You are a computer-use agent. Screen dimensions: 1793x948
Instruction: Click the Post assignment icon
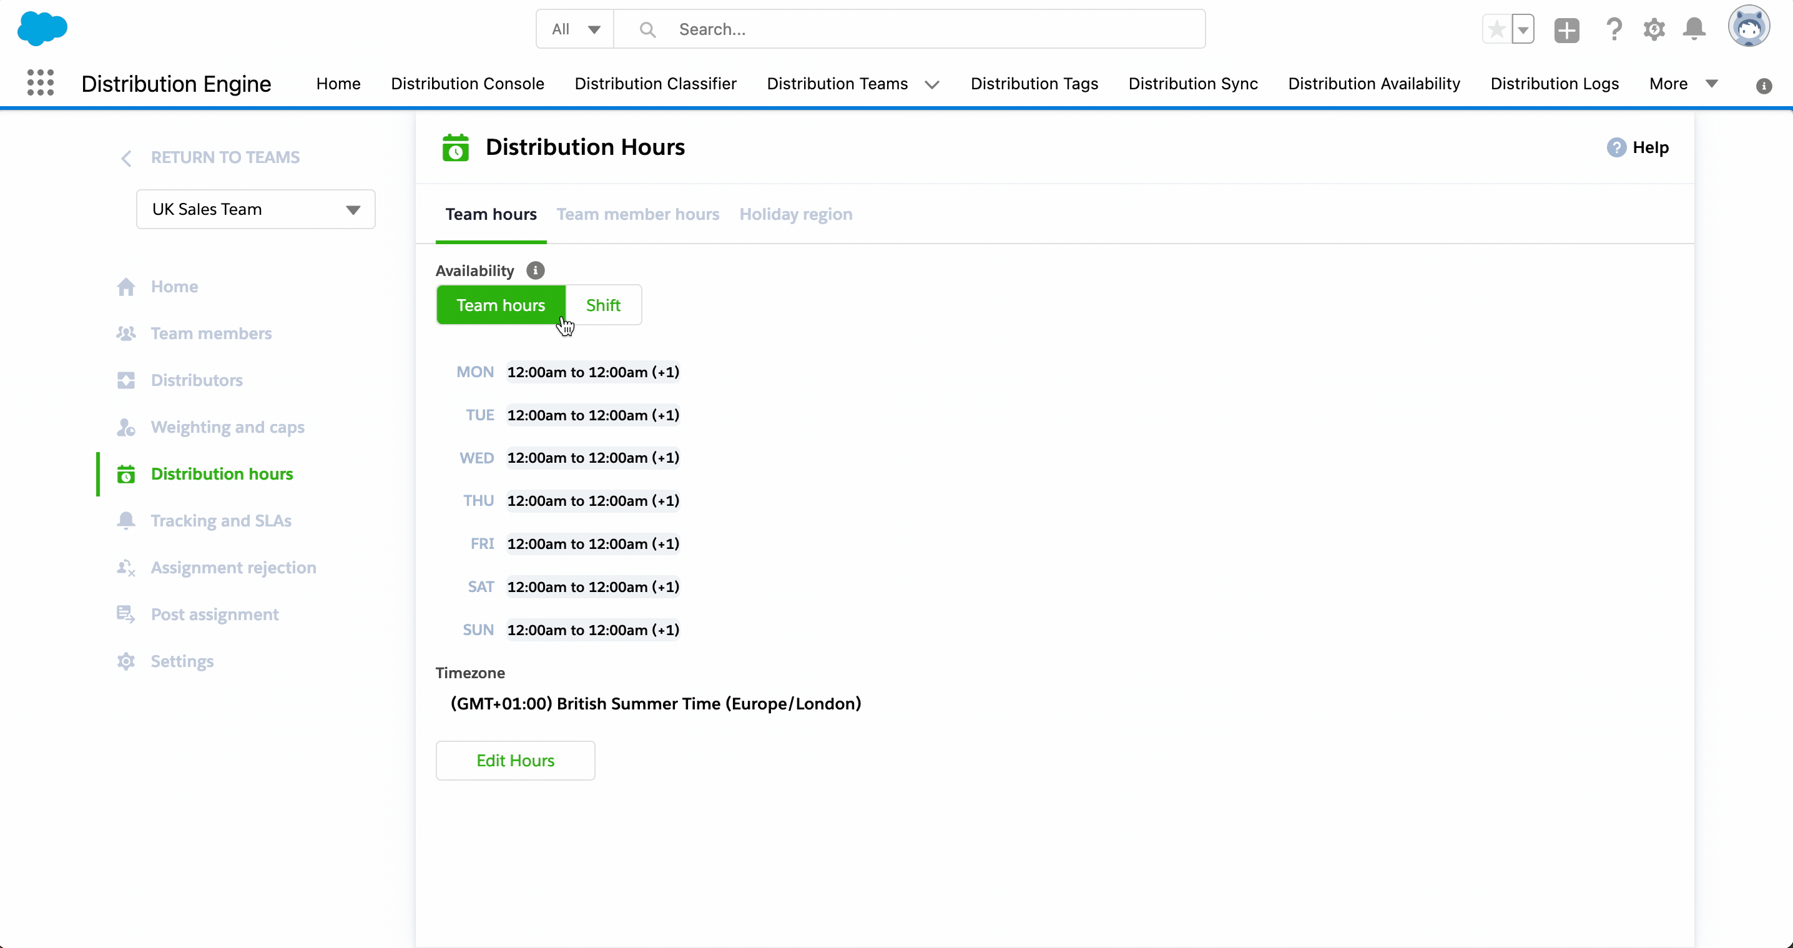(126, 614)
